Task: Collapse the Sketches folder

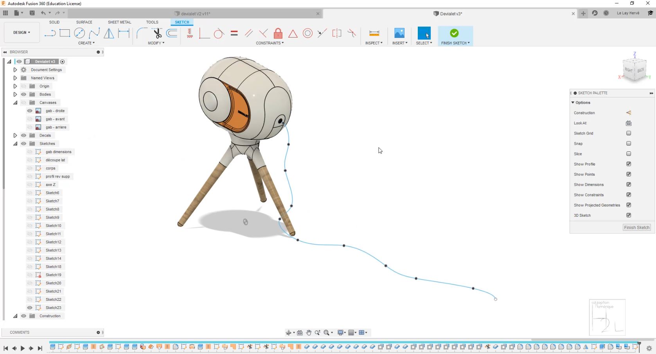Action: pyautogui.click(x=15, y=144)
